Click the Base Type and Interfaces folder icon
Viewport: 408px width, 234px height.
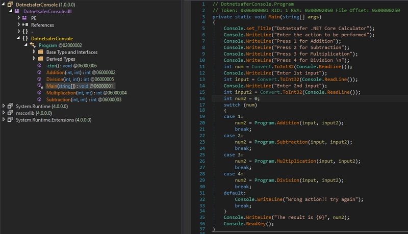tap(41, 51)
